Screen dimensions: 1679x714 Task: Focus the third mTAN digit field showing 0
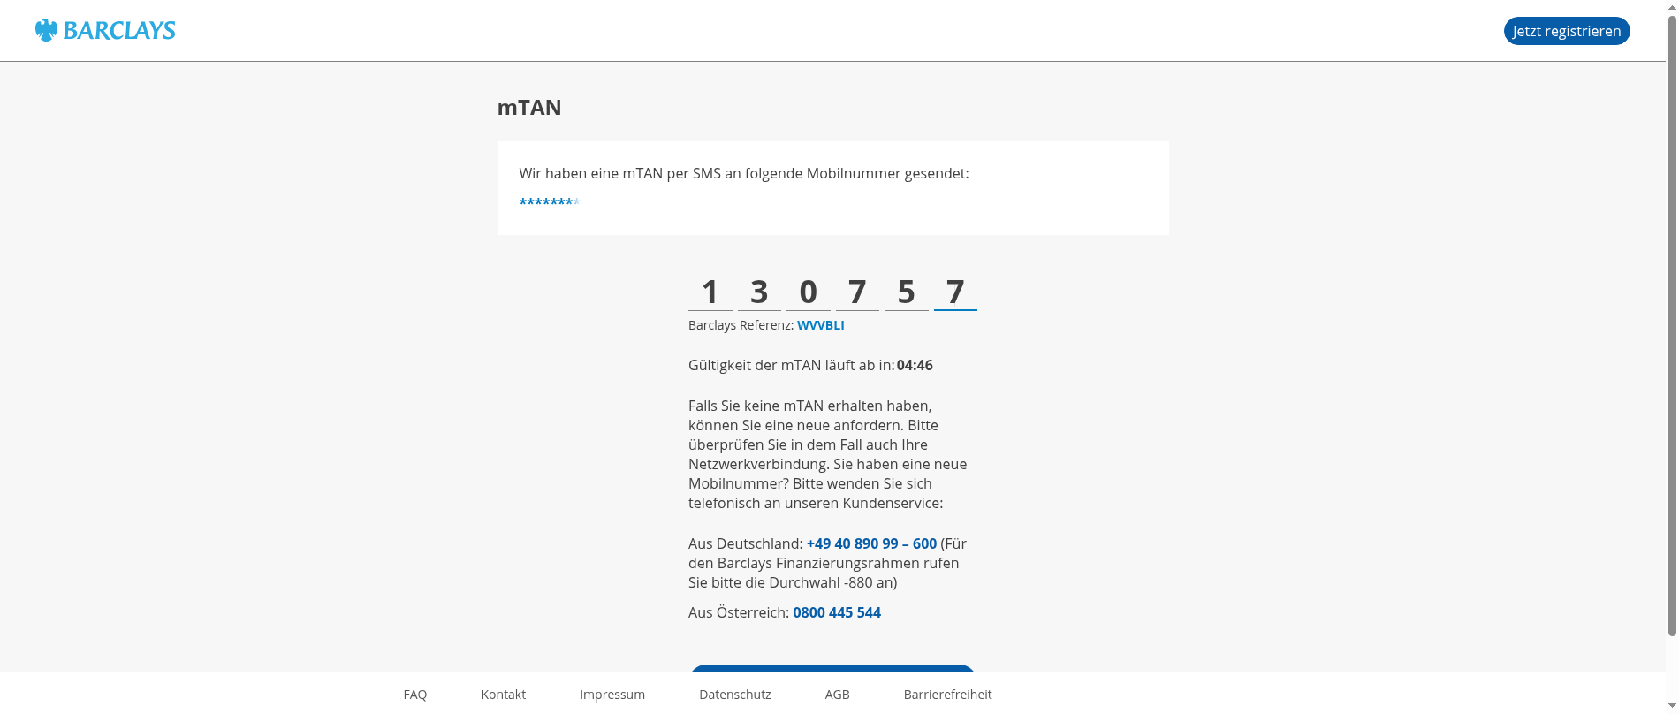808,292
